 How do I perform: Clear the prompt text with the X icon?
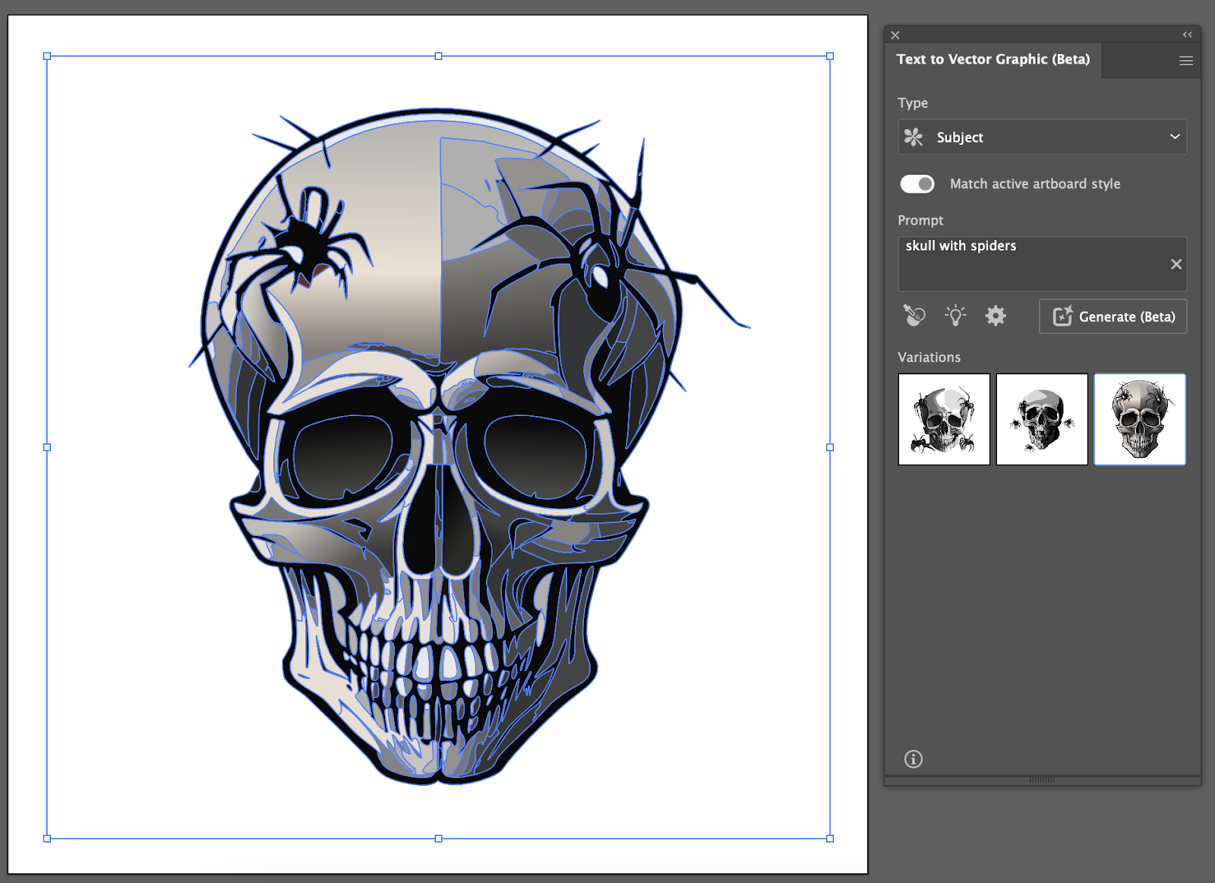tap(1176, 264)
